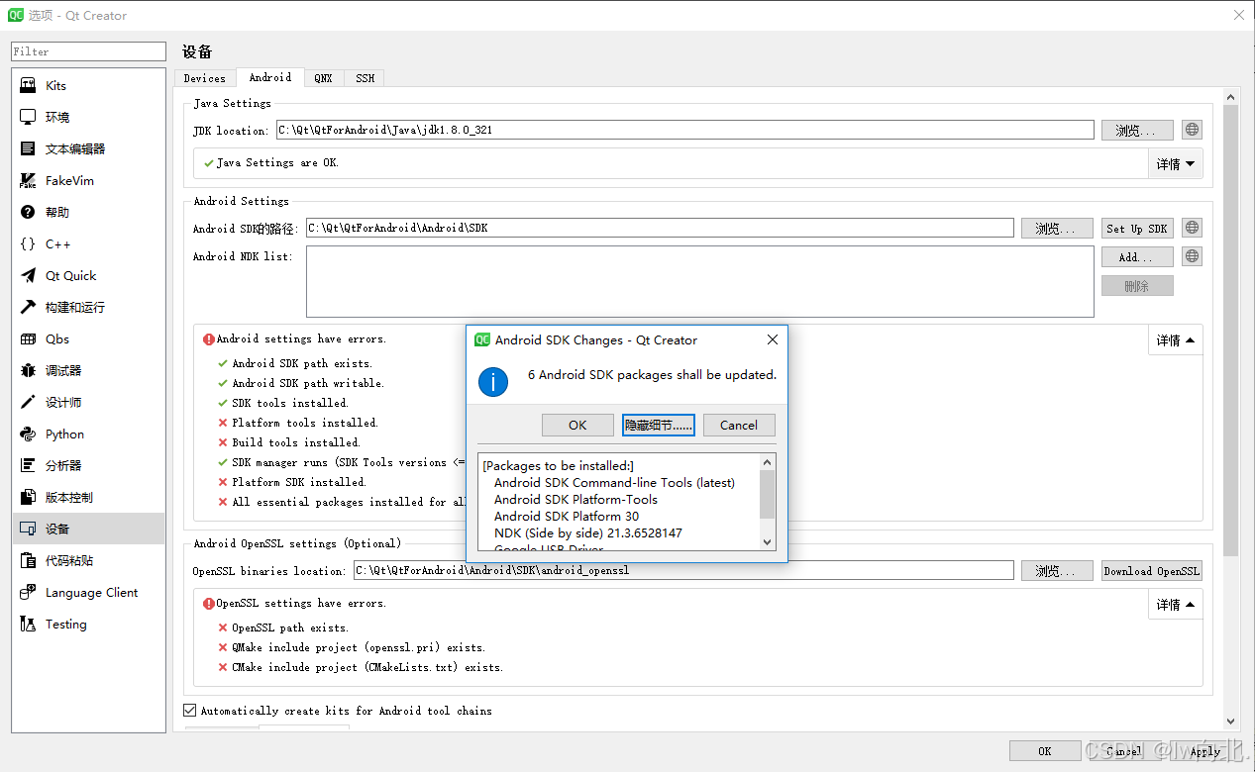Open NDK download globe icon
Image resolution: width=1255 pixels, height=772 pixels.
(1193, 256)
